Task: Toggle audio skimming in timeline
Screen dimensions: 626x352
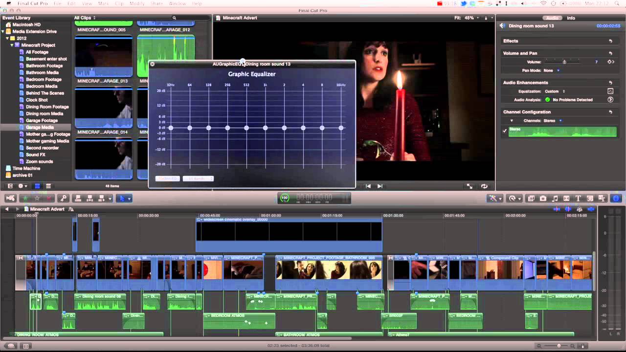Action: click(568, 209)
